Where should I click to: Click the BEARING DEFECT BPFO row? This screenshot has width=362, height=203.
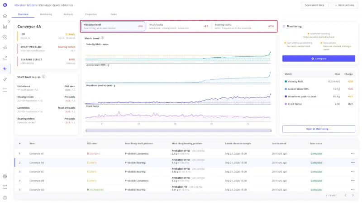coord(47,61)
